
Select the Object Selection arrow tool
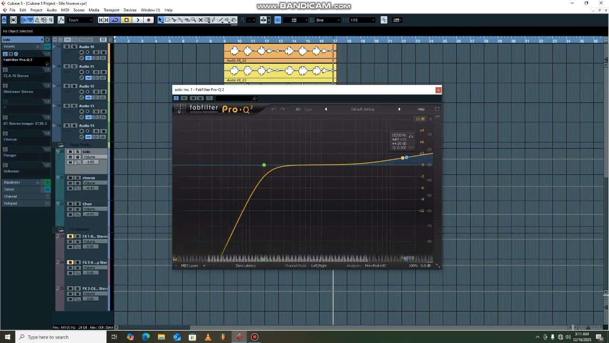click(161, 20)
